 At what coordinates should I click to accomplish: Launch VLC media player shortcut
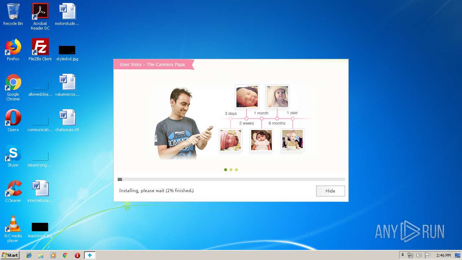pos(13,229)
